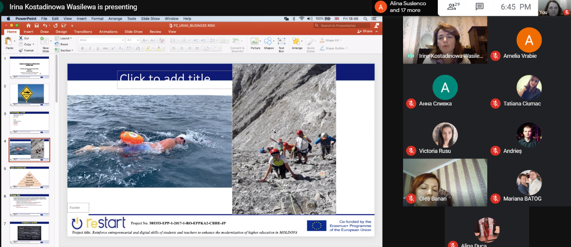The width and height of the screenshot is (571, 247).
Task: Toggle Superscript formatting
Action: coord(114,48)
